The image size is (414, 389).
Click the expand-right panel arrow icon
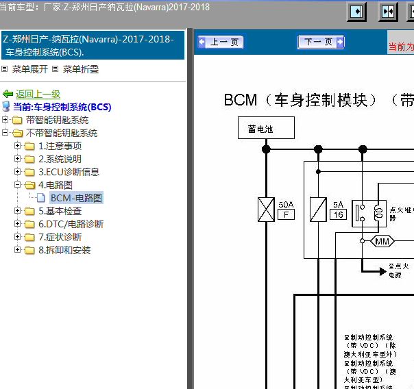point(356,12)
